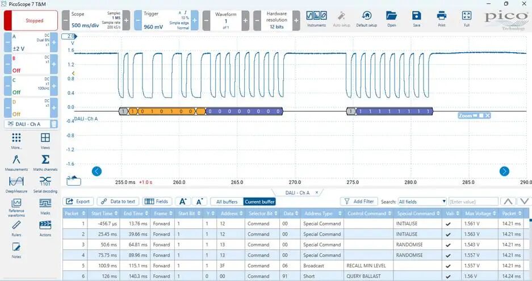532x281 pixels.
Task: Sort by the Max Voltage column header
Action: pyautogui.click(x=480, y=213)
